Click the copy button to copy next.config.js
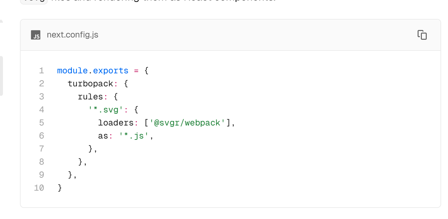Viewport: 448px width, 219px height. coord(422,35)
